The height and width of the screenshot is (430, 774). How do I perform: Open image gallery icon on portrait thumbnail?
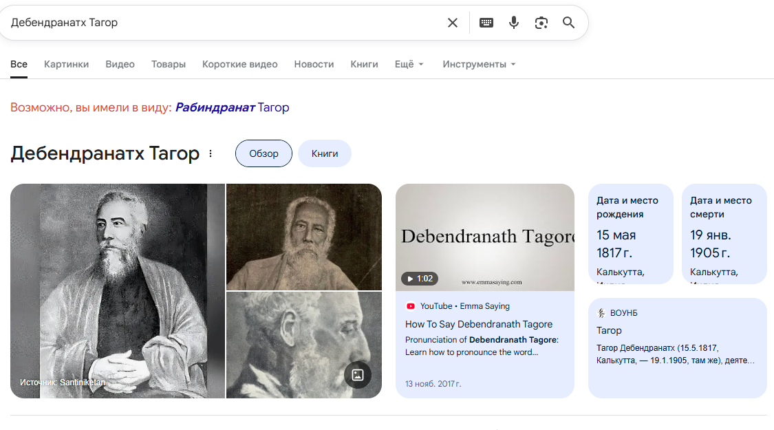[357, 375]
